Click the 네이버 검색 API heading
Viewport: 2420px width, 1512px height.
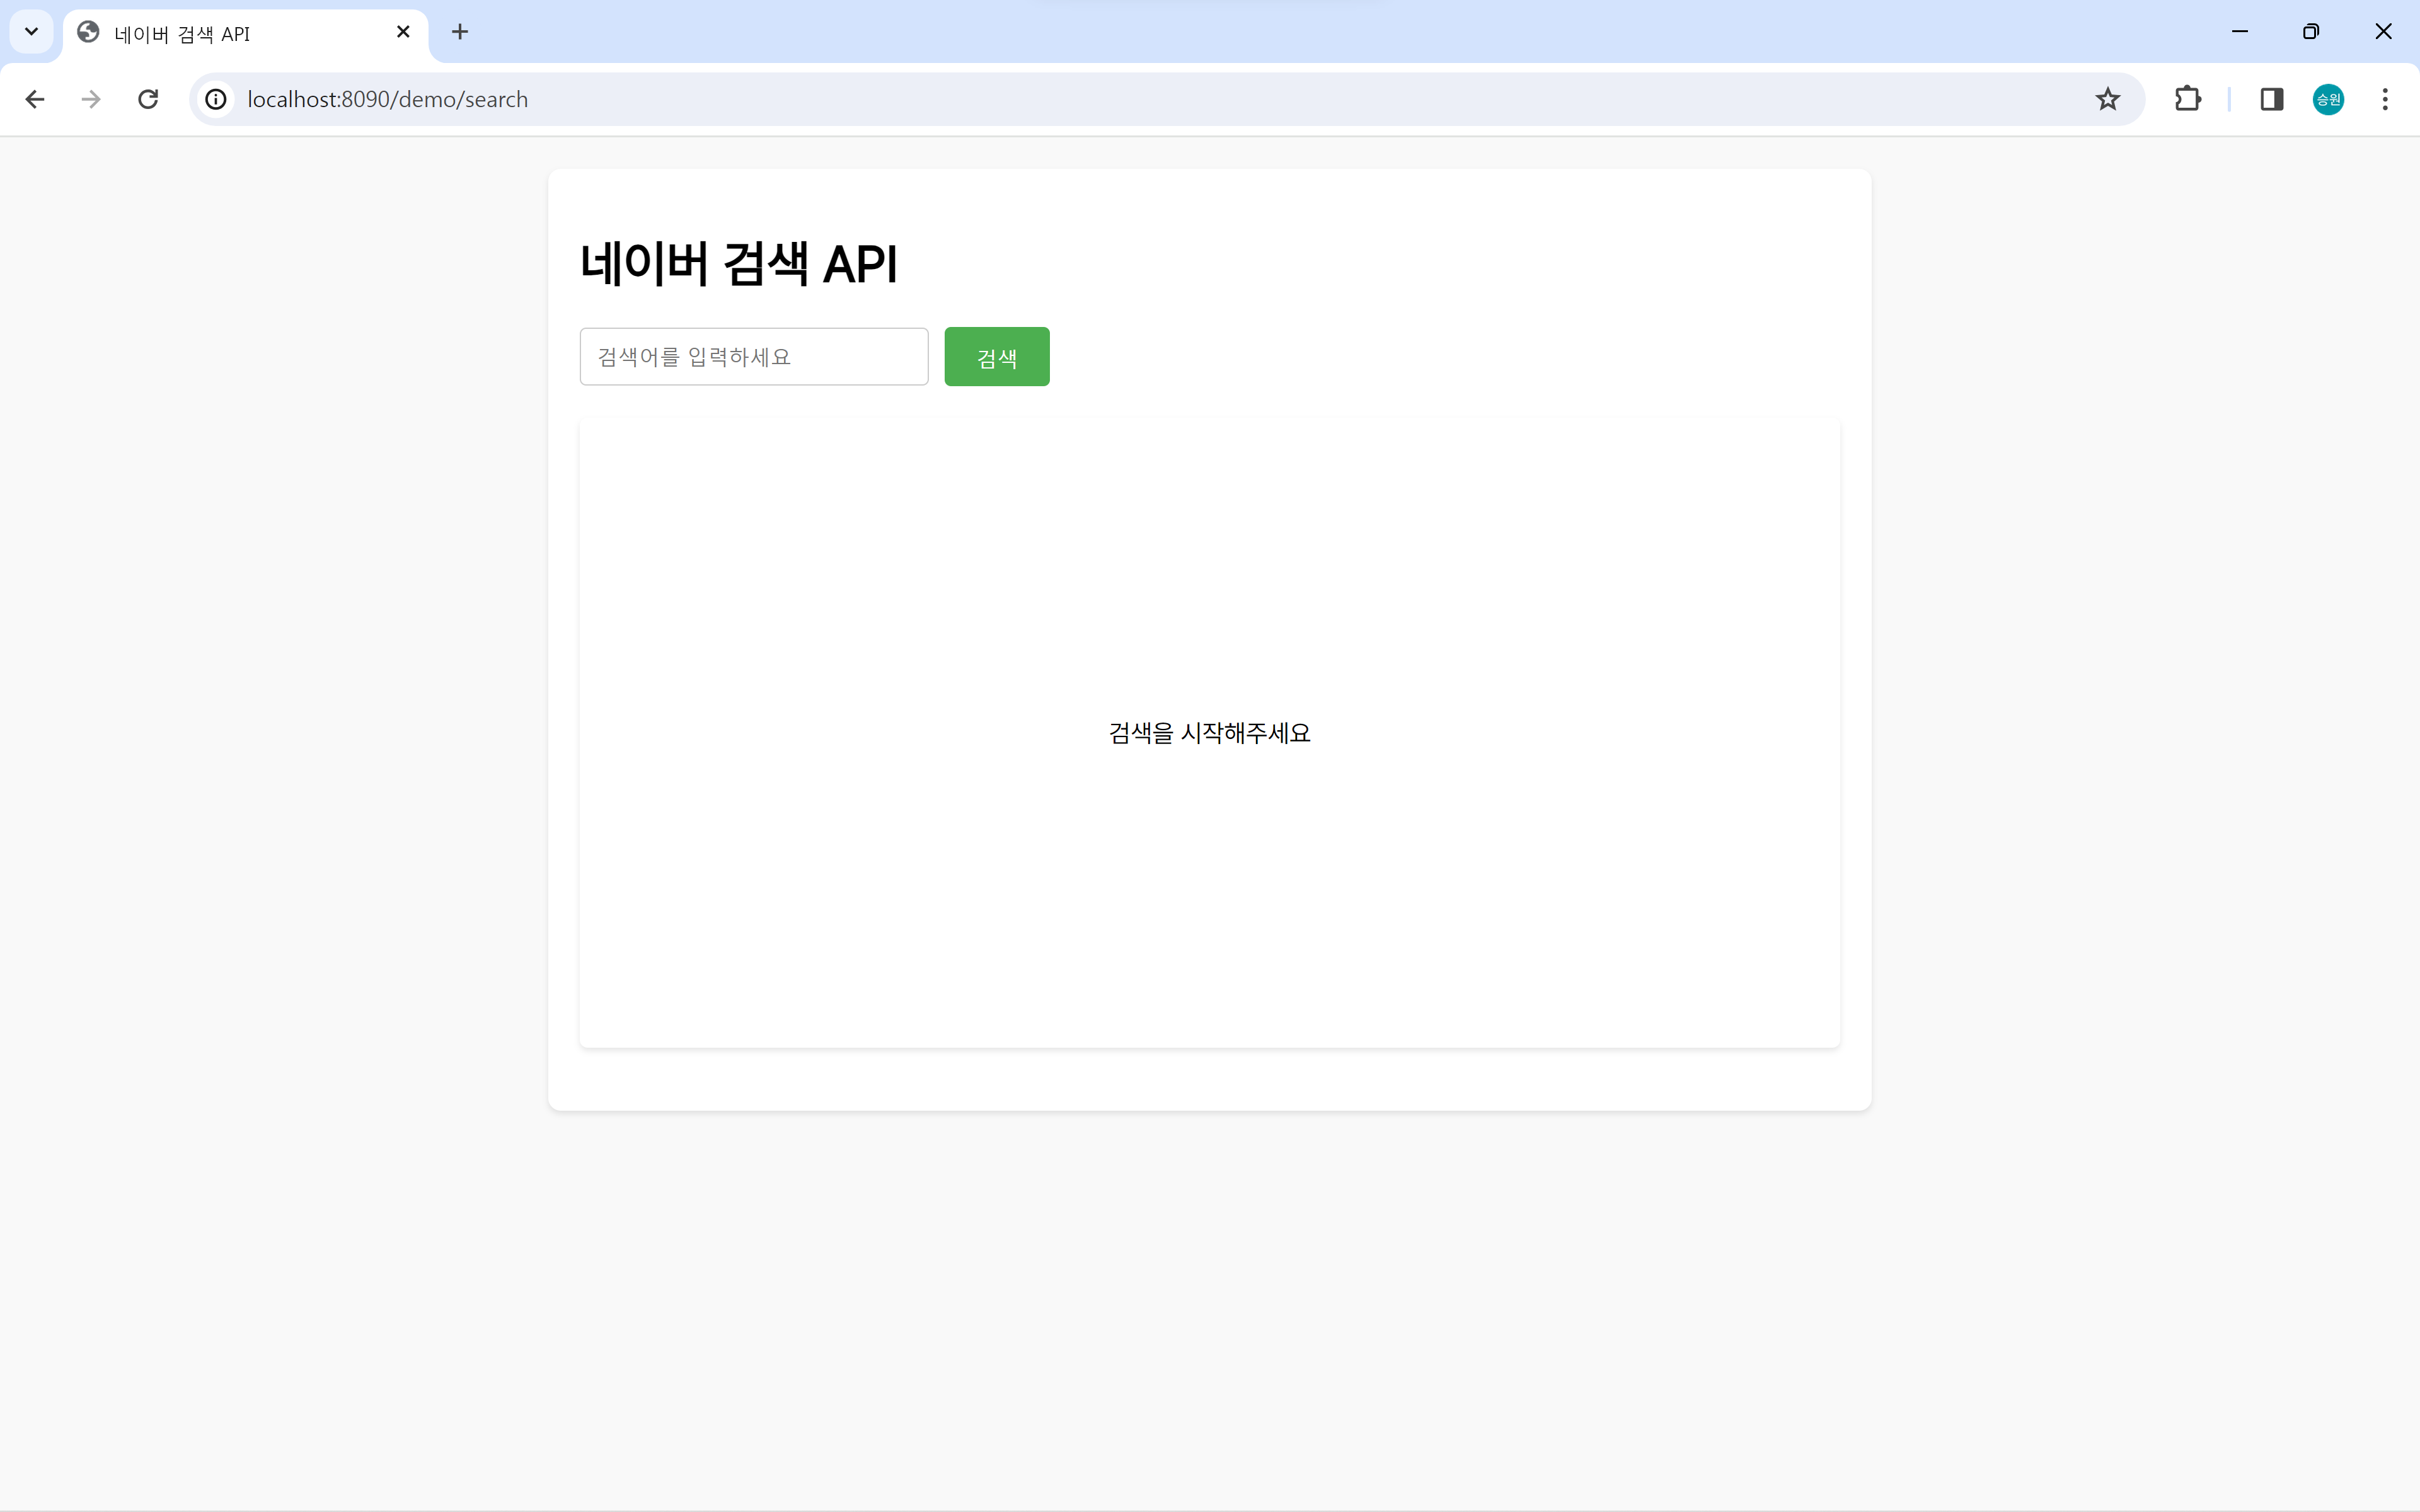tap(738, 264)
